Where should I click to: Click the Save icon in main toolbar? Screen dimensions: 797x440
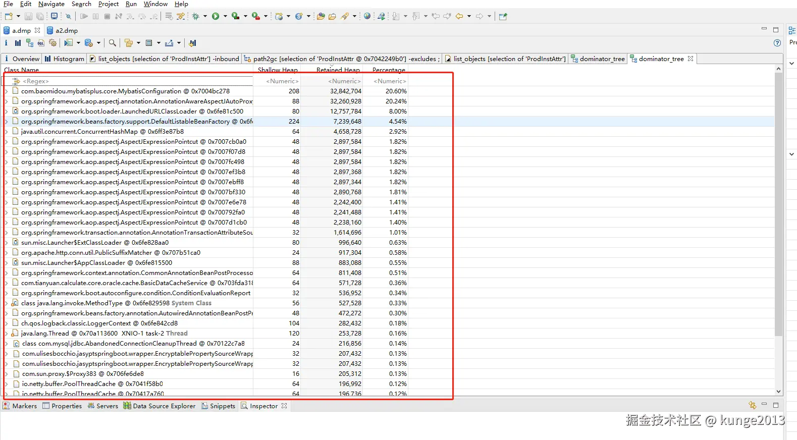28,16
